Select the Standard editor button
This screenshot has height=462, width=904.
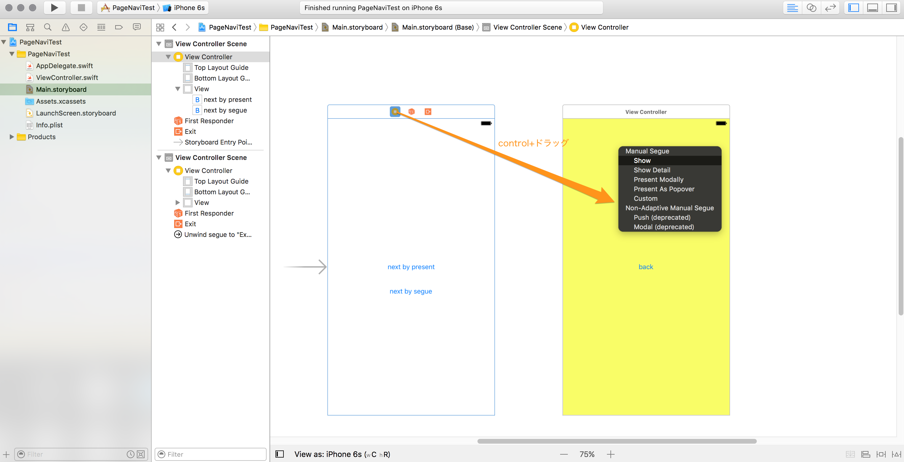pyautogui.click(x=792, y=8)
